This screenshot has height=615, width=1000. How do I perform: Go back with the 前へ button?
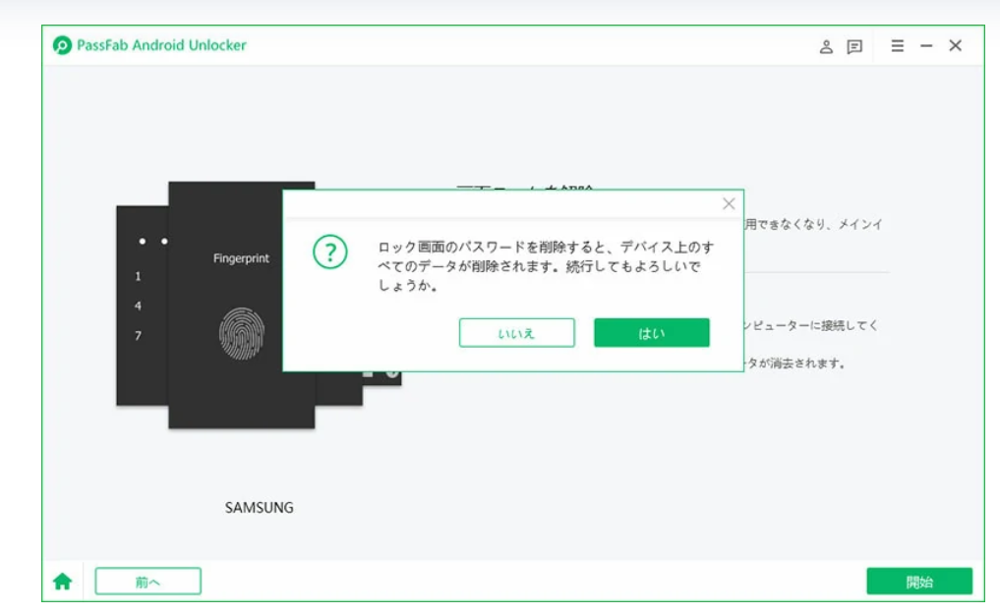[147, 582]
